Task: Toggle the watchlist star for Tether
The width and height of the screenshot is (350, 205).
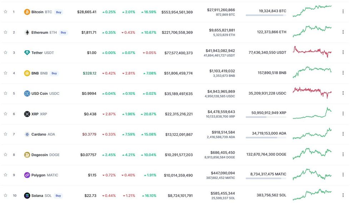Action: 5,52
